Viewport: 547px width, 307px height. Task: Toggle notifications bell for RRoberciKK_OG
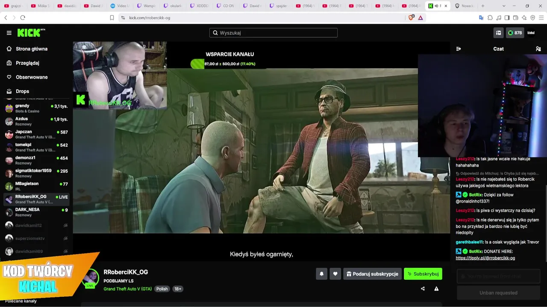[322, 274]
